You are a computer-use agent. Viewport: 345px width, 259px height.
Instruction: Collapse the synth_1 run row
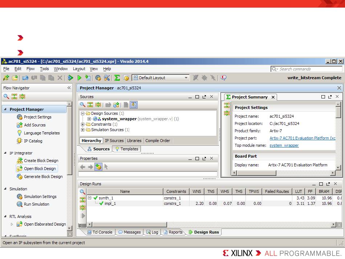coord(90,198)
